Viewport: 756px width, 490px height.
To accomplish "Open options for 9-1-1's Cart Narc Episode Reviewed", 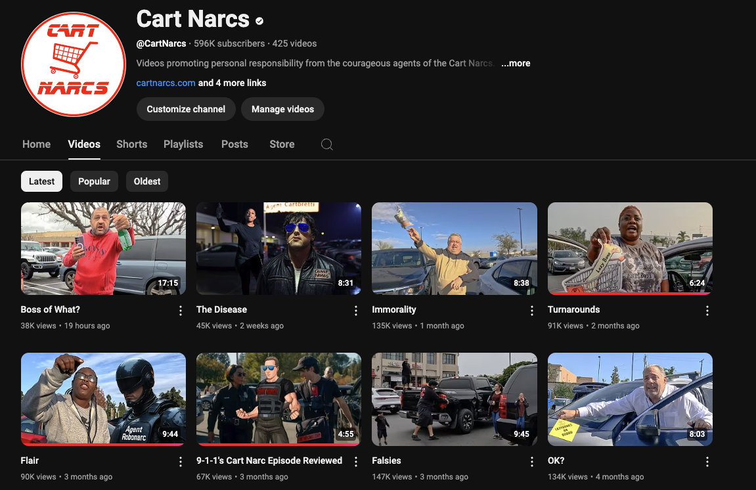I will 356,462.
